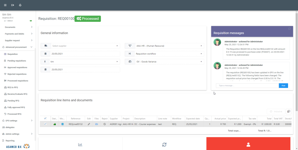Click the logout arrow icon
The image size is (298, 150).
(x=13, y=5)
